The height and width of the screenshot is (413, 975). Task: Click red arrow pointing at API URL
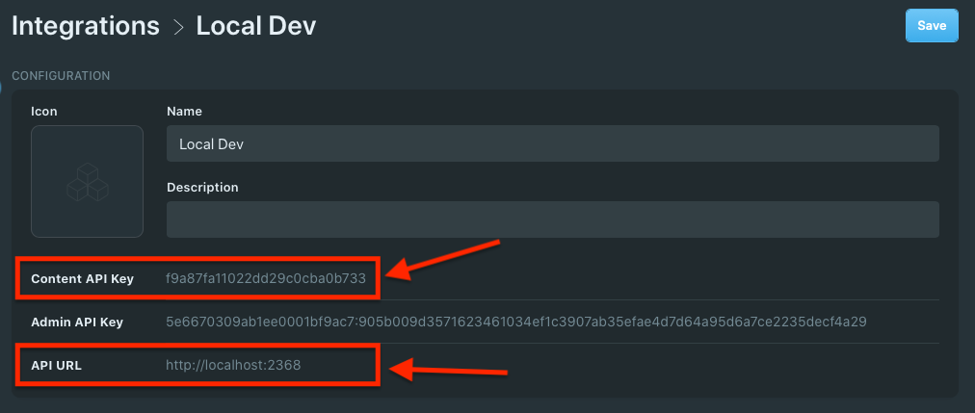tap(449, 370)
